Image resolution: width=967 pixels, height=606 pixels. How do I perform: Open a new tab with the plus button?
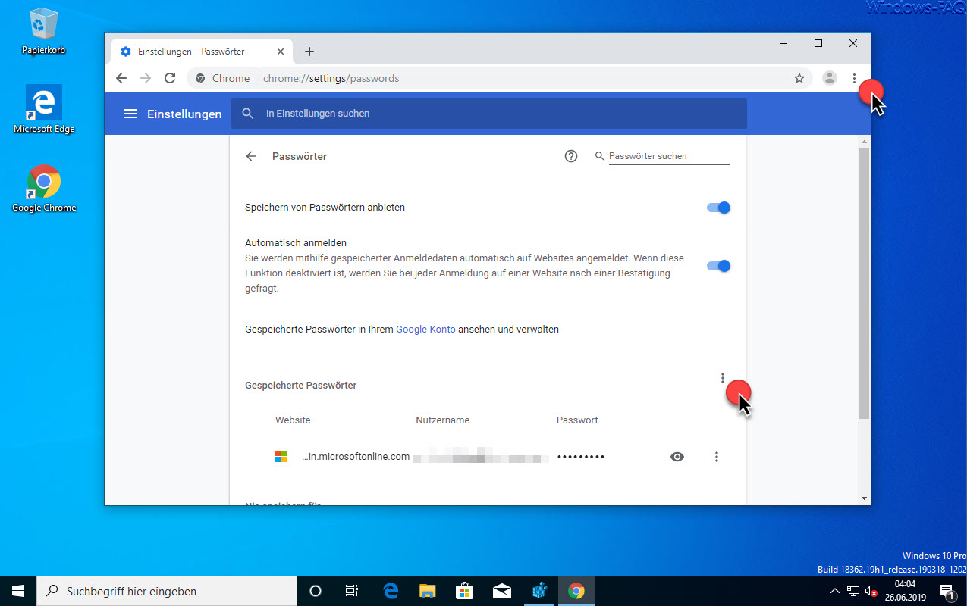coord(309,52)
